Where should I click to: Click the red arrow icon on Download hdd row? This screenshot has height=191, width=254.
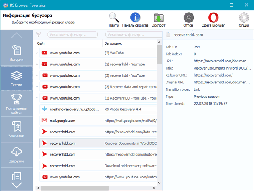[44, 166]
